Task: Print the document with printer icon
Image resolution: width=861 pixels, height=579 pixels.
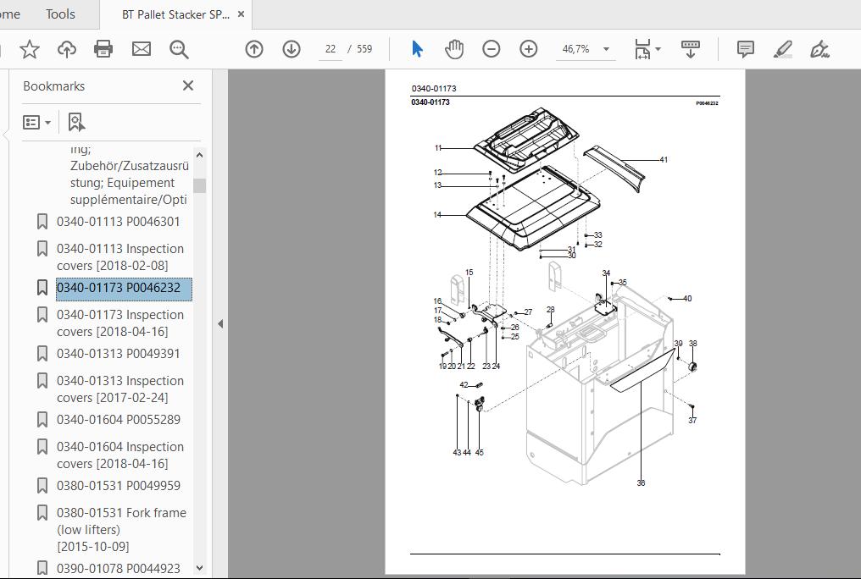Action: pos(103,49)
